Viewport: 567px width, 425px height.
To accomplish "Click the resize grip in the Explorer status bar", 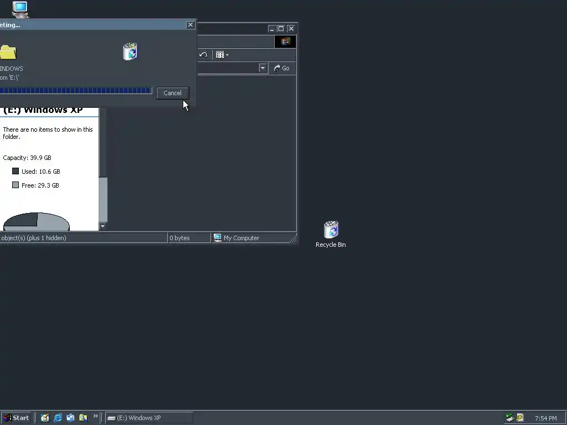I will pyautogui.click(x=293, y=239).
